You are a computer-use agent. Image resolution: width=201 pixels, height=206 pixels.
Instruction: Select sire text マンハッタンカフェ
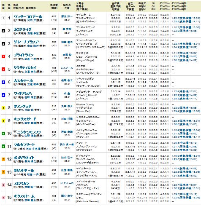[86, 40]
